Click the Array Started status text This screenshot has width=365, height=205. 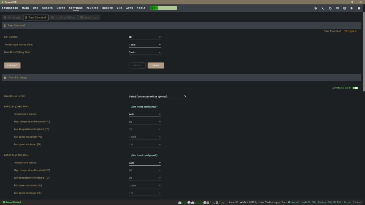click(13, 202)
